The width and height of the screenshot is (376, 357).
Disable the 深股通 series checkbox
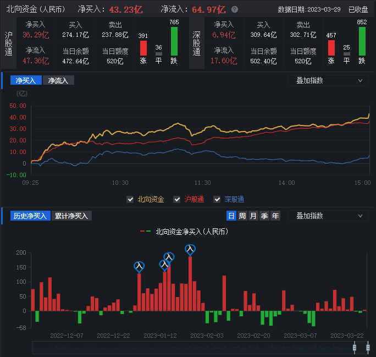217,199
